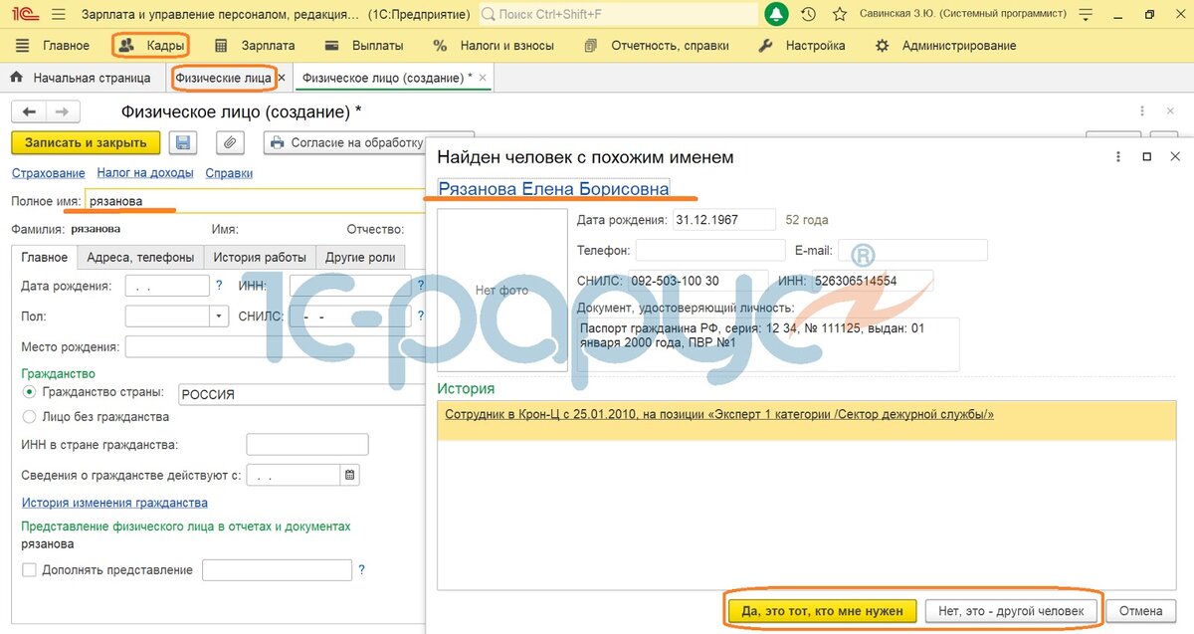1194x634 pixels.
Task: Click the Полное имя input field
Action: coord(256,201)
